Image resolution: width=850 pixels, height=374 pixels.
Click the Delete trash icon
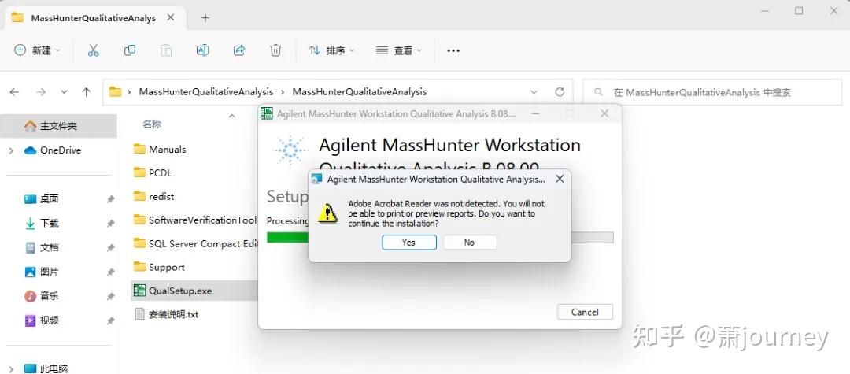(x=275, y=50)
